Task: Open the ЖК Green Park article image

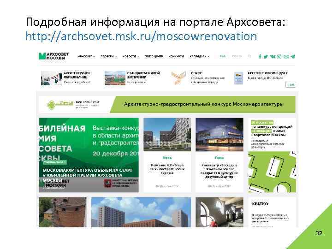Action: tap(167, 135)
